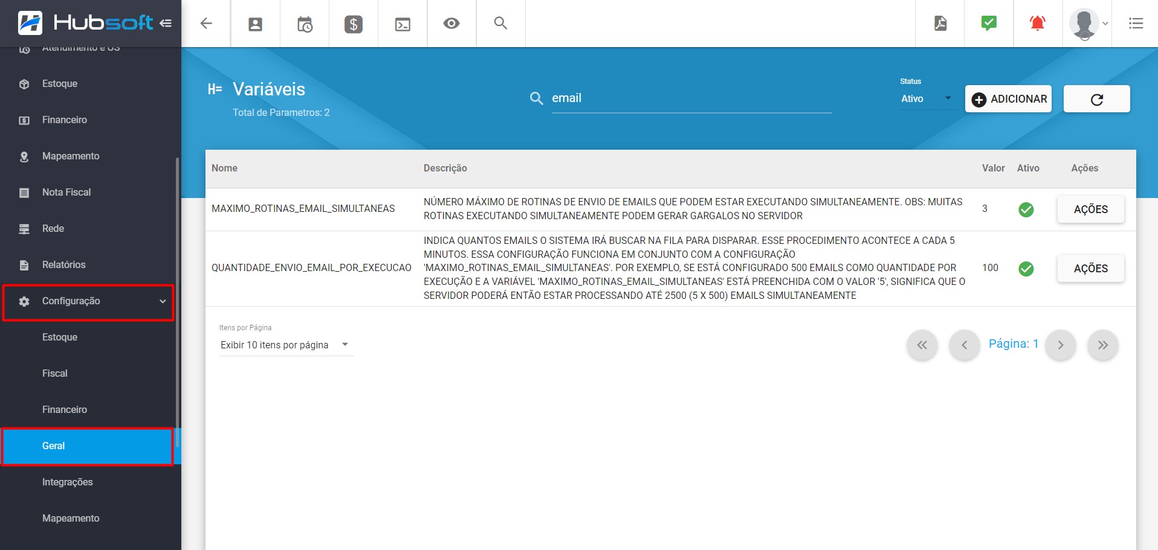1158x550 pixels.
Task: Click the Financeiro money icon in sidebar
Action: click(24, 120)
